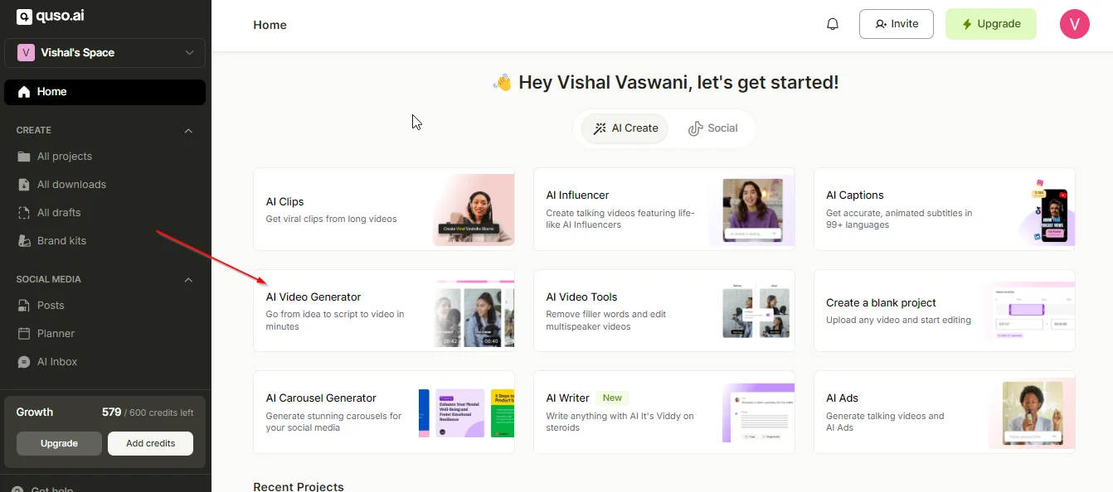Click the AI Ads preview thumbnail

click(x=1032, y=414)
